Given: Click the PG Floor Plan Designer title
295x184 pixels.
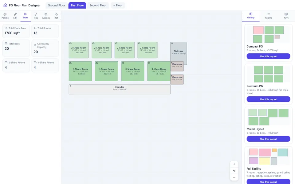Looking at the screenshot, I should click(x=25, y=5).
